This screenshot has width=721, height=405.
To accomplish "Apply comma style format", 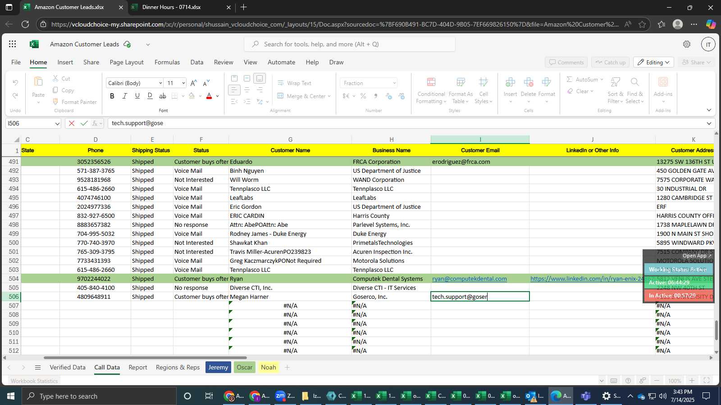I will 376,96.
